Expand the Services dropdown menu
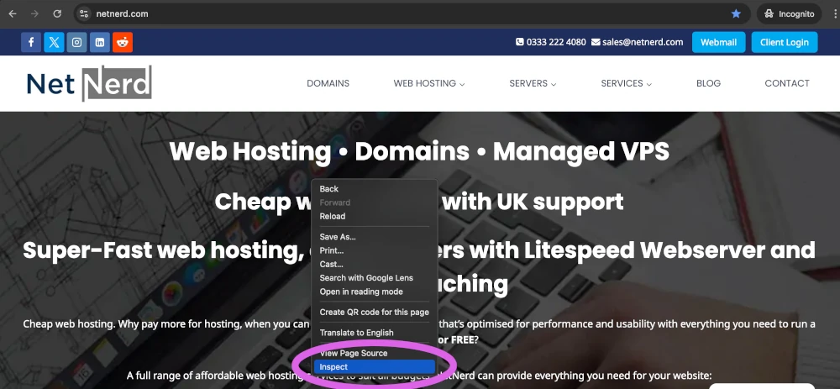 (626, 83)
